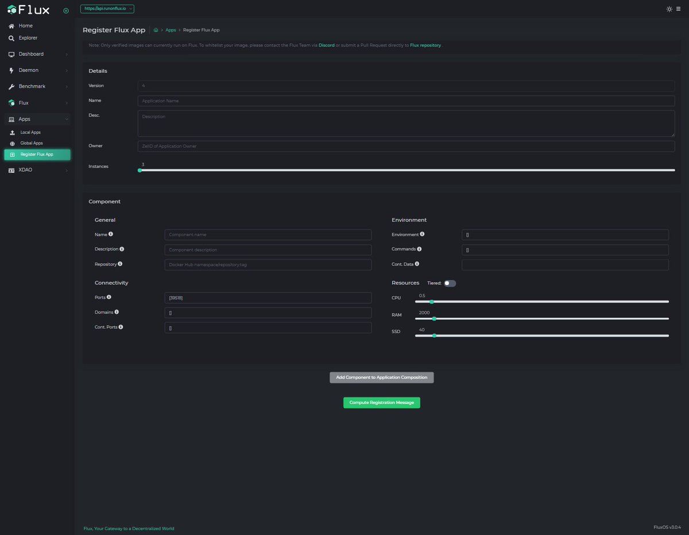689x535 pixels.
Task: Click the CPU slider handle
Action: pos(432,302)
